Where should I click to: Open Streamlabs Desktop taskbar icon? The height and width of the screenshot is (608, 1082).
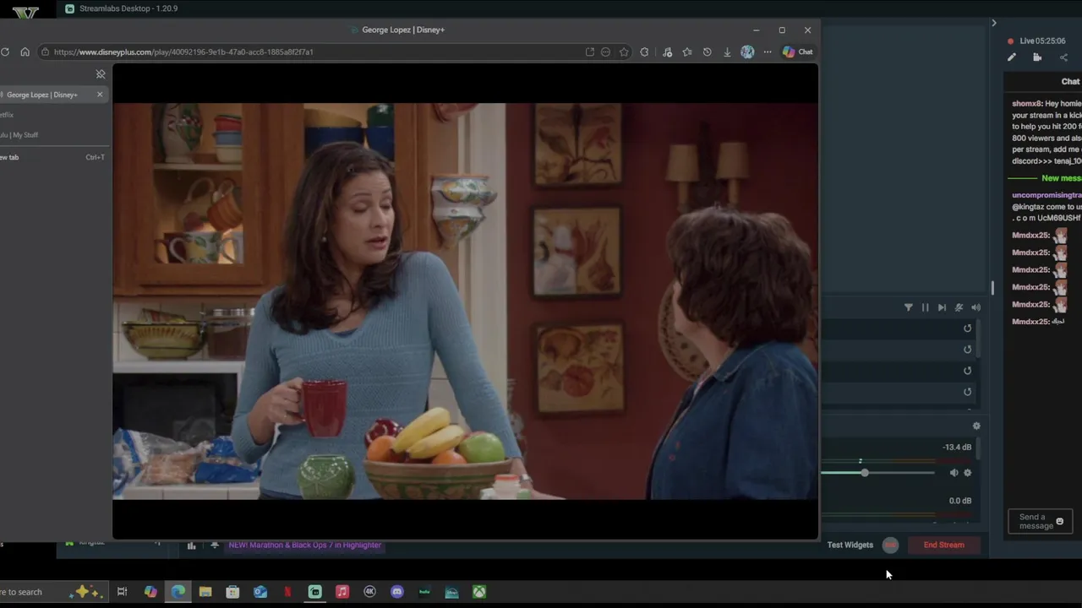click(x=315, y=592)
